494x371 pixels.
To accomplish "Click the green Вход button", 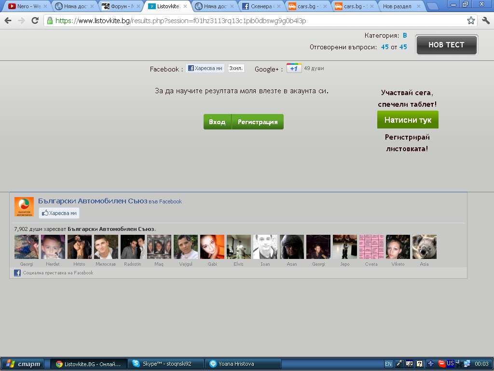I will [217, 122].
